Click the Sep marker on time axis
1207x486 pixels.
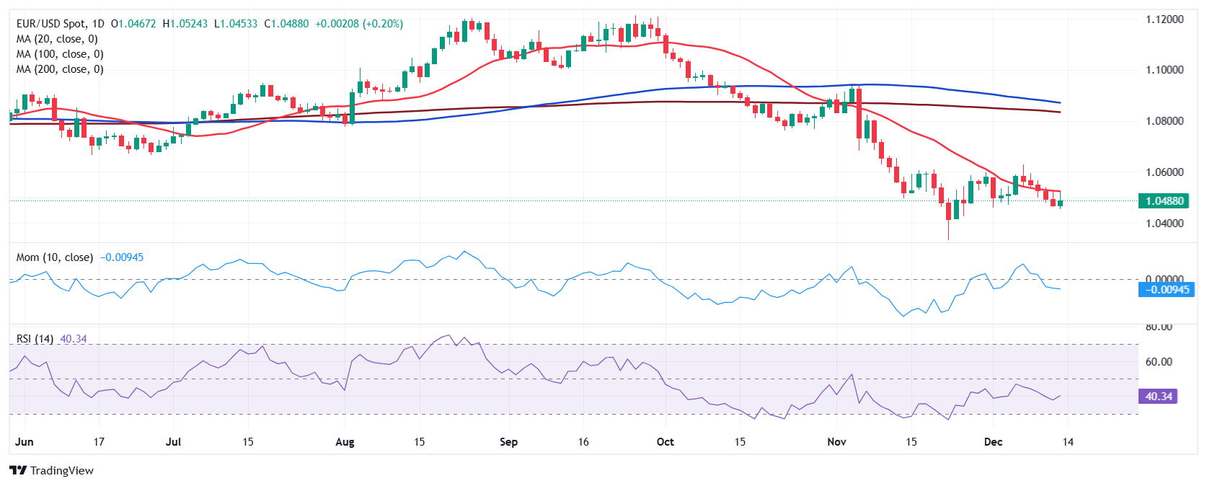(x=508, y=442)
